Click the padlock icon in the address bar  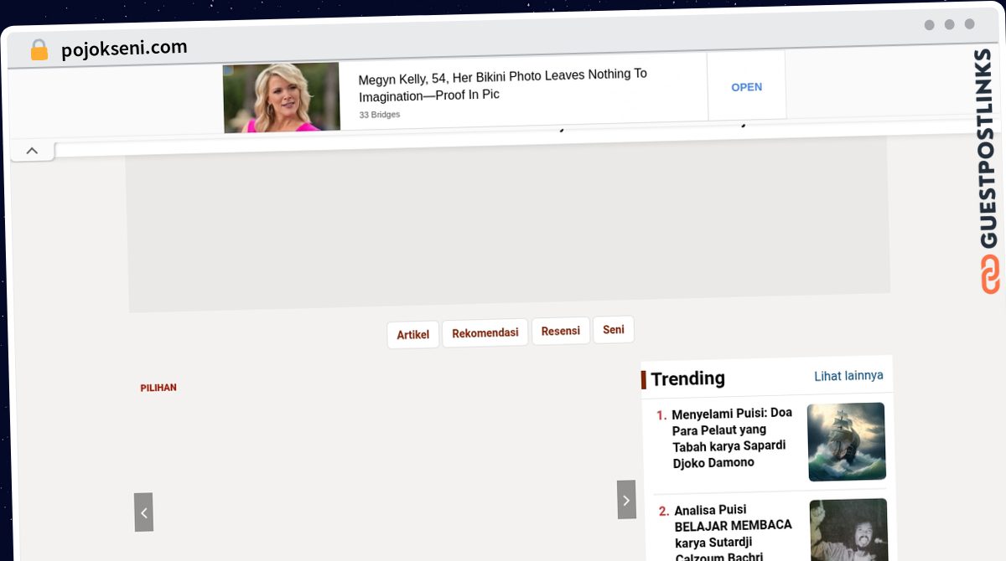coord(38,49)
